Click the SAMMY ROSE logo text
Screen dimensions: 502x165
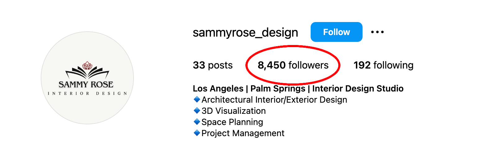86,84
